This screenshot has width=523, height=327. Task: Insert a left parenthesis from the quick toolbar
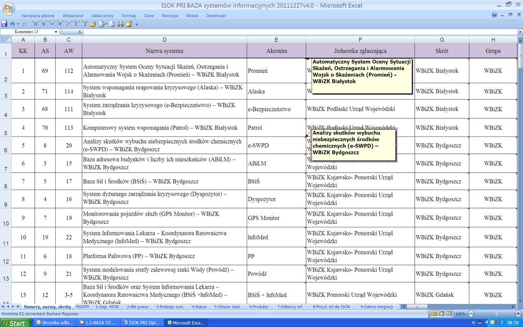[x=77, y=24]
